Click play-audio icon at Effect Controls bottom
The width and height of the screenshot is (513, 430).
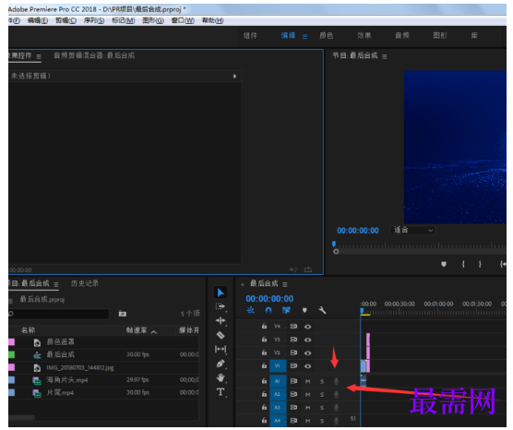click(x=293, y=269)
